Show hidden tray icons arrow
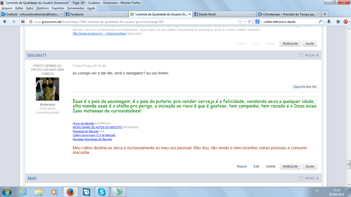Viewport: 351px width, 197px height. click(324, 192)
